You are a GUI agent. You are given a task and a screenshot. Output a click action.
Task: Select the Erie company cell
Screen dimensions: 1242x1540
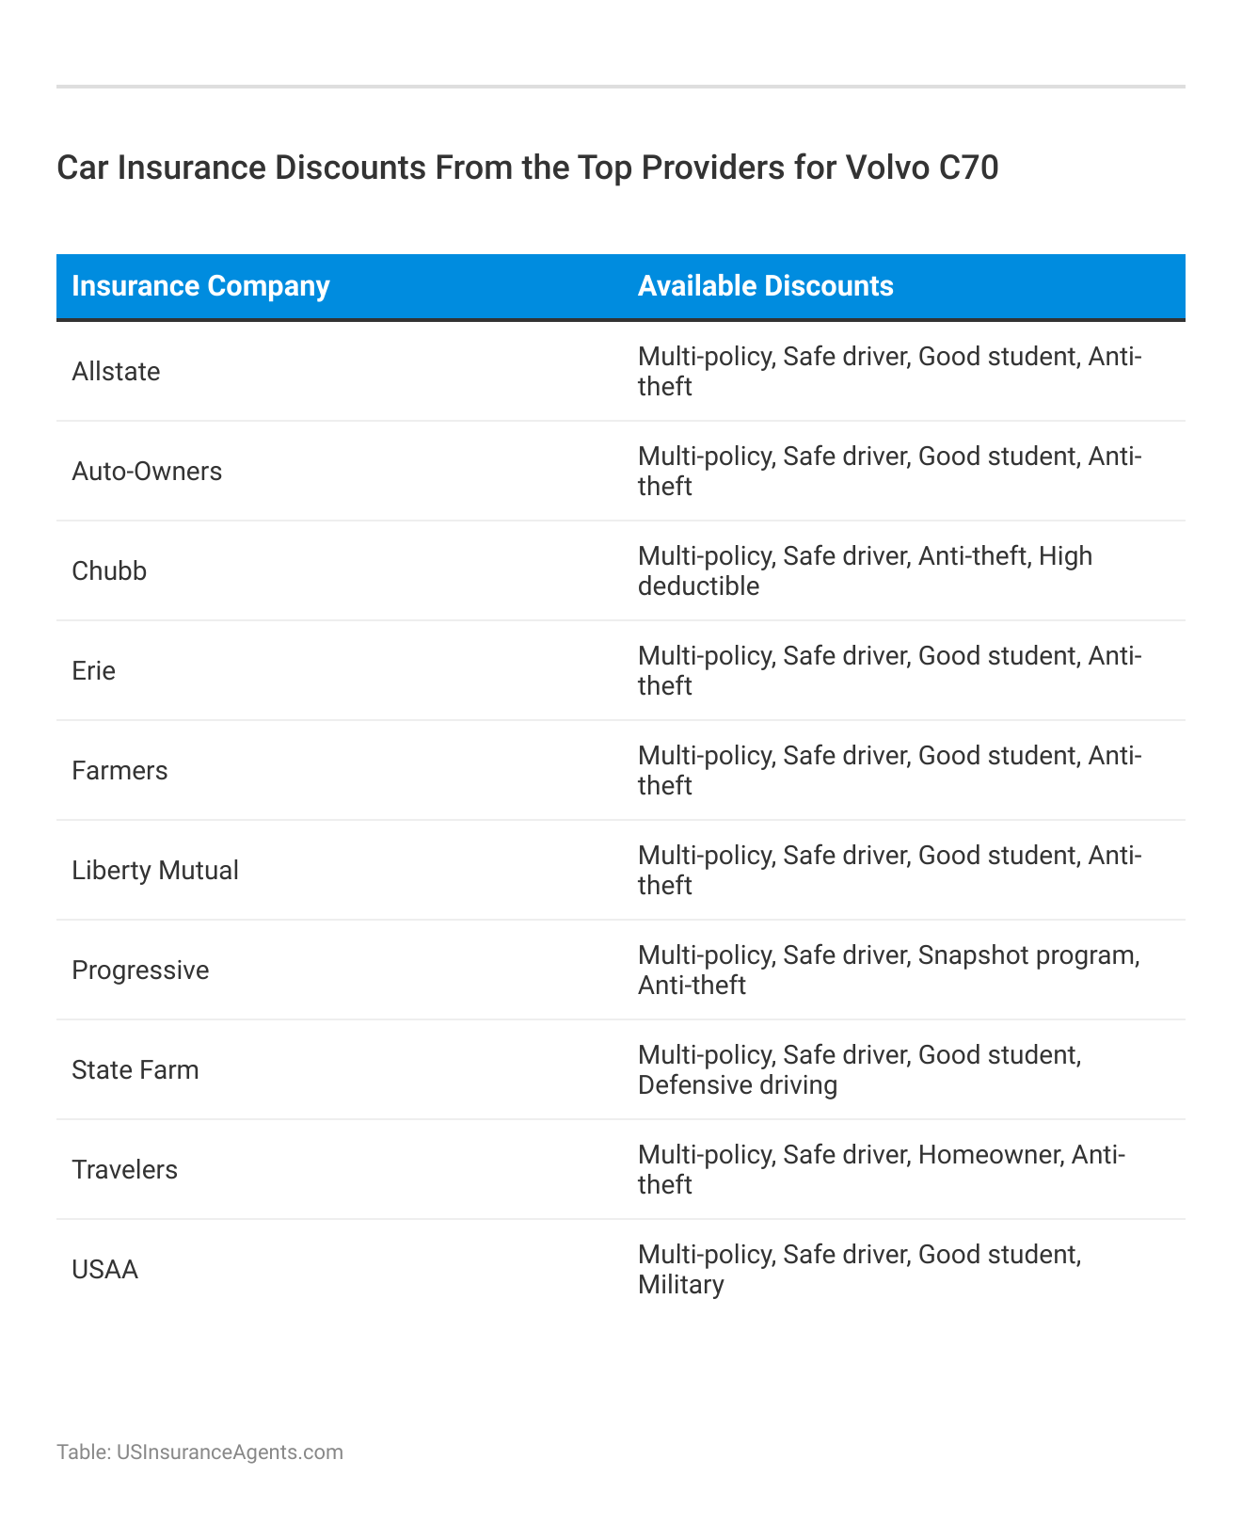pos(93,671)
